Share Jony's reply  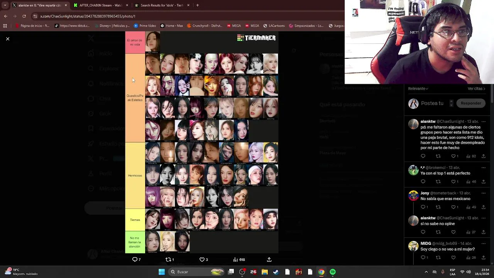[x=483, y=207]
